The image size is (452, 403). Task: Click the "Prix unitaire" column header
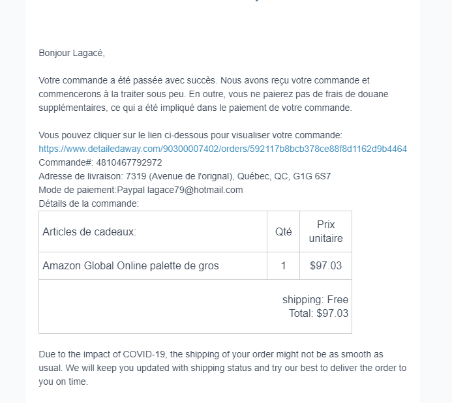pyautogui.click(x=325, y=231)
